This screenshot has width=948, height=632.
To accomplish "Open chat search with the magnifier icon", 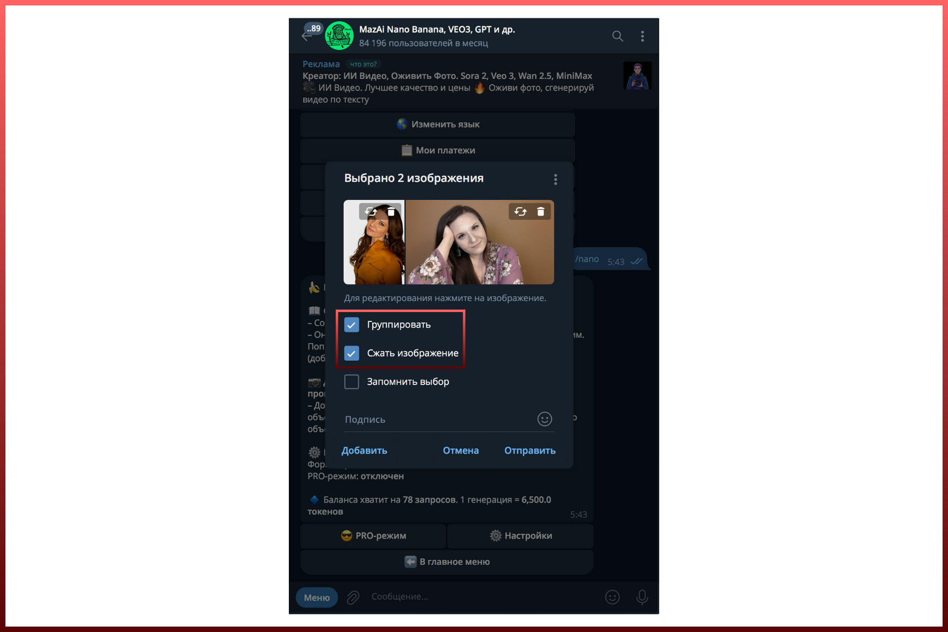I will pyautogui.click(x=617, y=36).
